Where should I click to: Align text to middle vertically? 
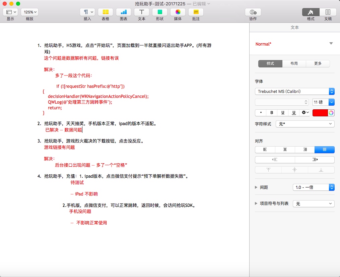tap(295, 170)
